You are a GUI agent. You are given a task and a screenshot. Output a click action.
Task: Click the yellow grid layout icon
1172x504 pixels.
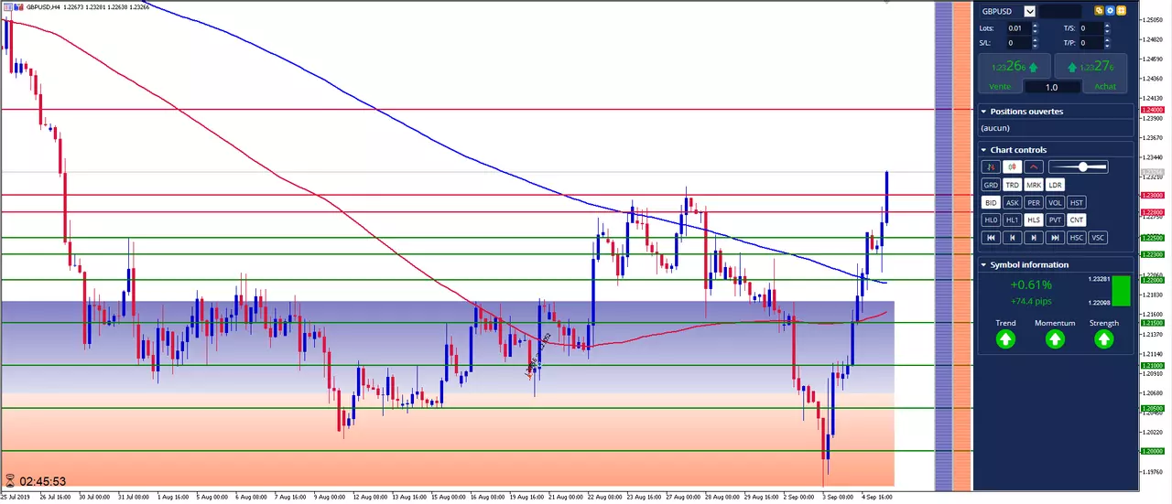pos(1122,11)
